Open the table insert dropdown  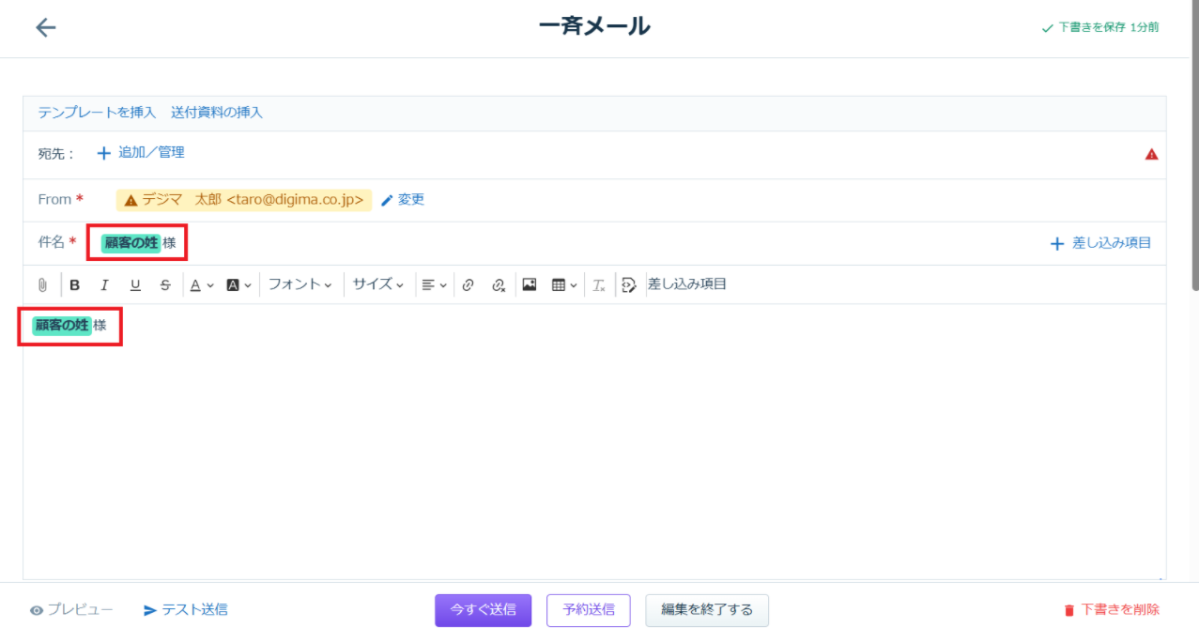pos(564,285)
